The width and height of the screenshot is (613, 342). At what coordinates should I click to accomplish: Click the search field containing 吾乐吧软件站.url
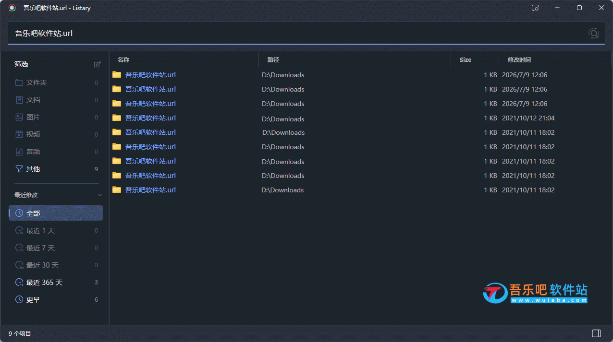point(298,33)
